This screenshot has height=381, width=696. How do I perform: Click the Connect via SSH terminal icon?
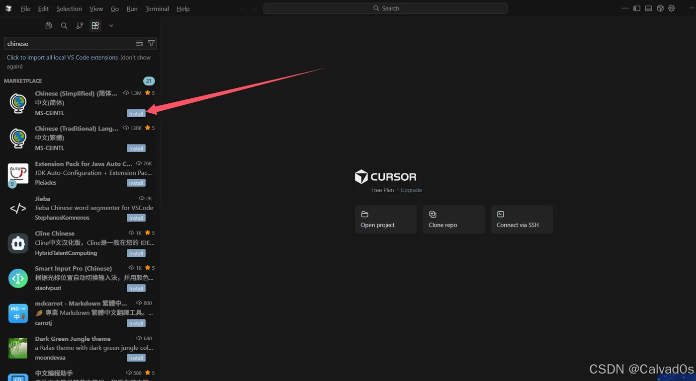click(x=501, y=214)
